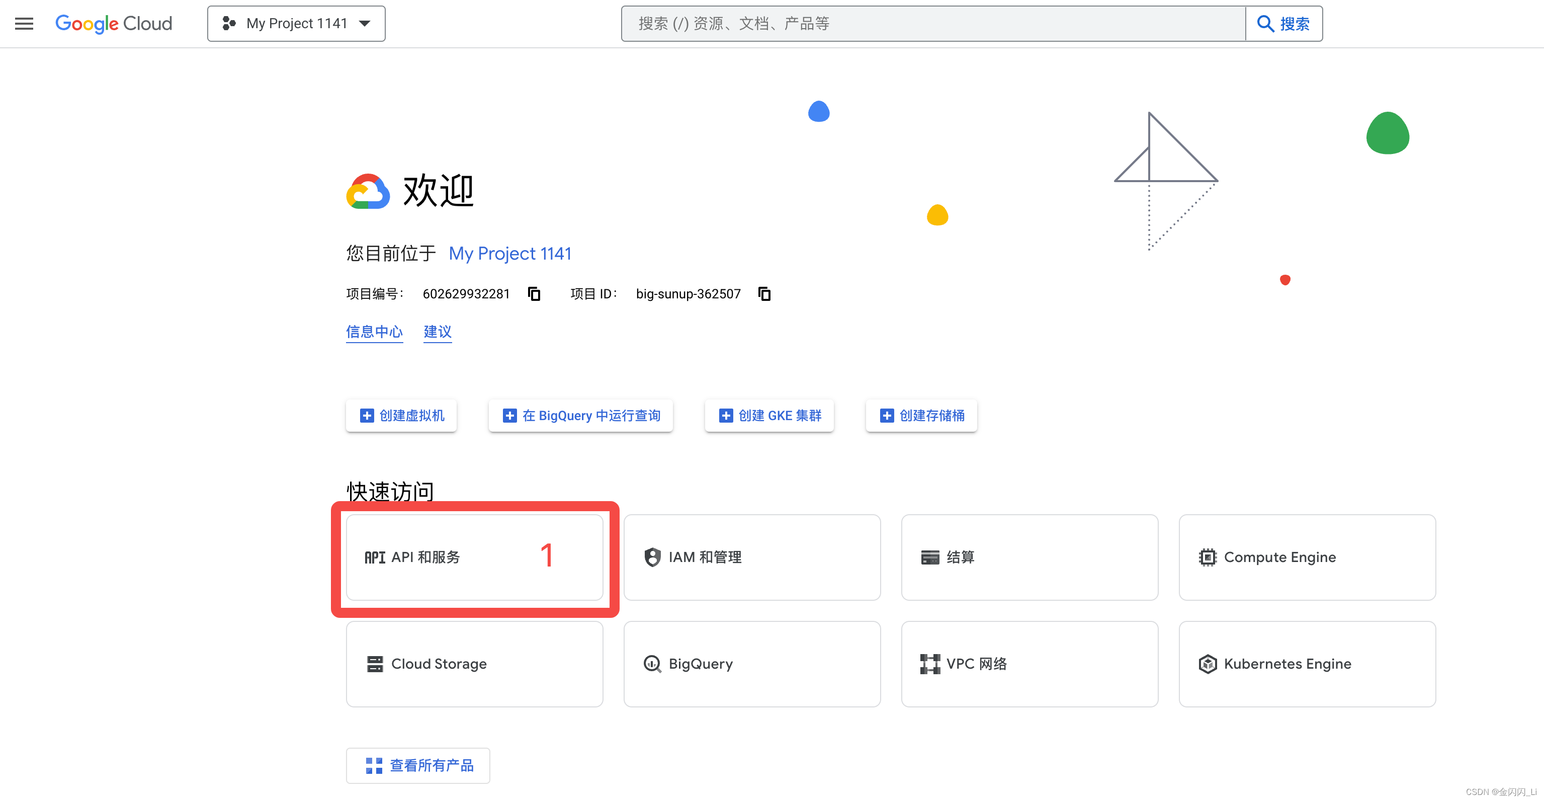Click the 创建虚拟机 button
Viewport: 1544px width, 801px height.
click(401, 416)
